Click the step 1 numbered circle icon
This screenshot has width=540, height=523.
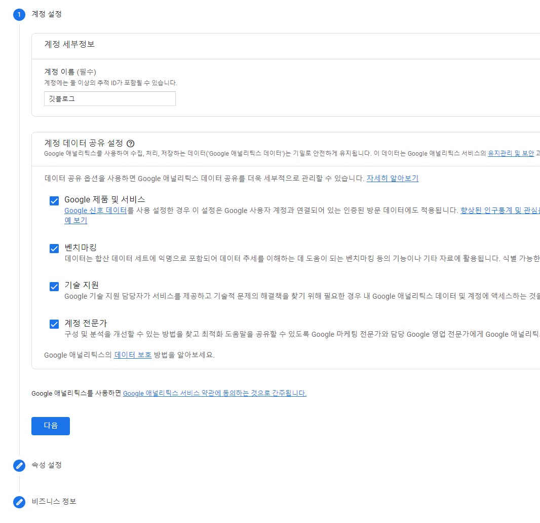(x=19, y=14)
